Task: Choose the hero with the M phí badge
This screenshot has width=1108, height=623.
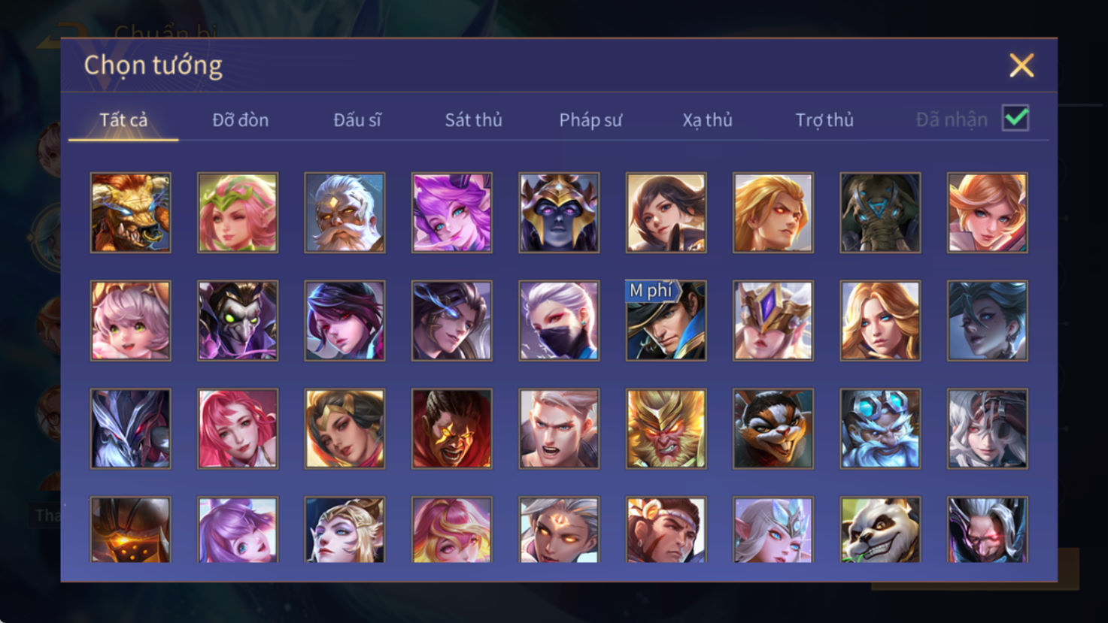Action: [x=666, y=321]
